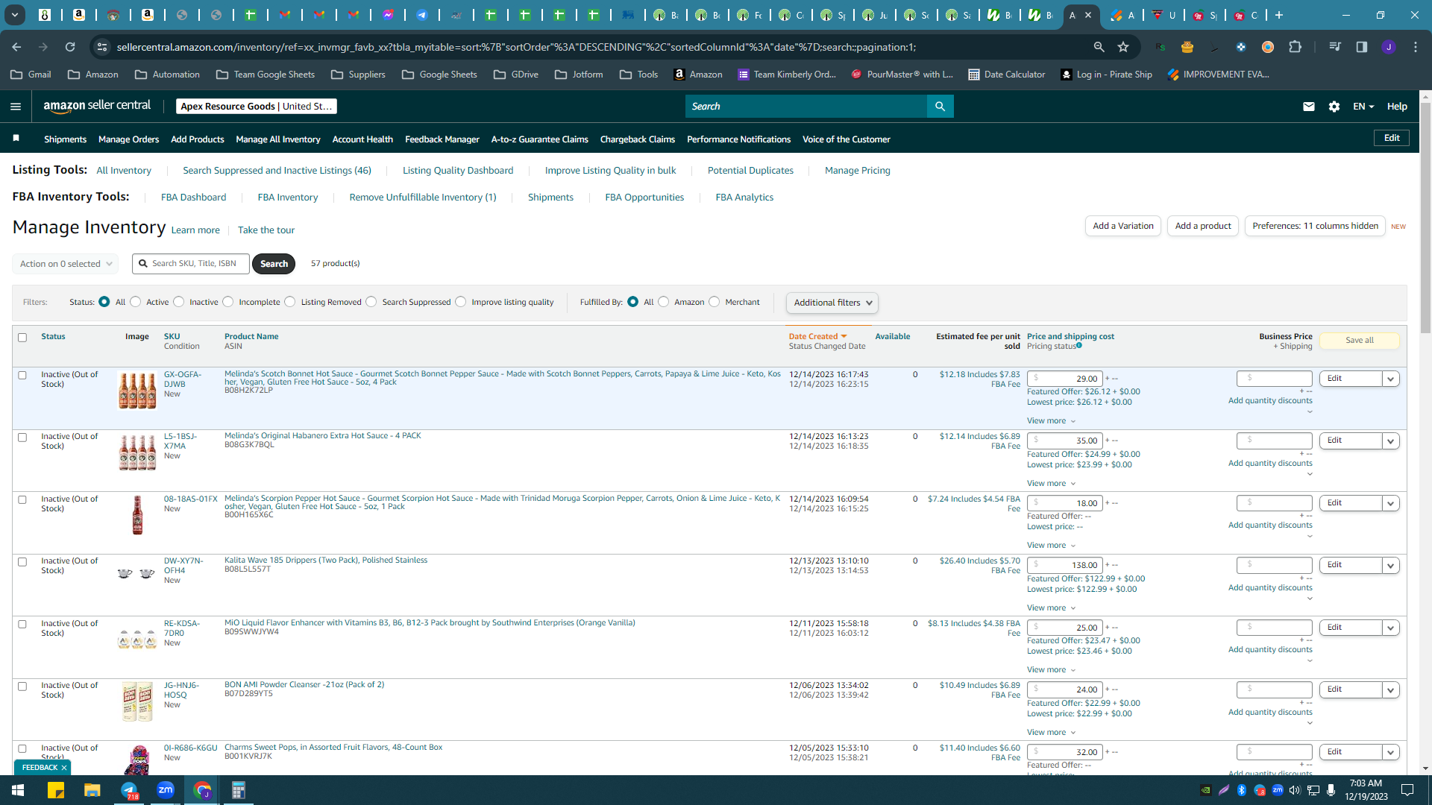Open the browser extensions puzzle icon

point(1296,47)
